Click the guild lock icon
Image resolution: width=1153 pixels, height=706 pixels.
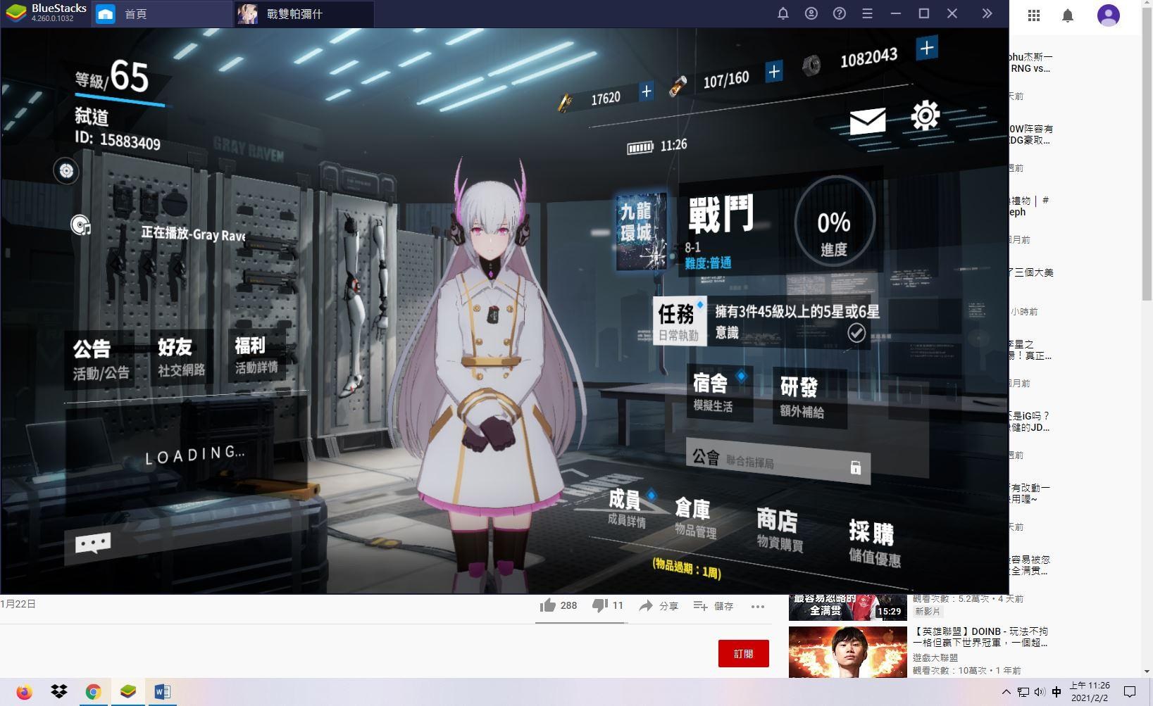(855, 467)
